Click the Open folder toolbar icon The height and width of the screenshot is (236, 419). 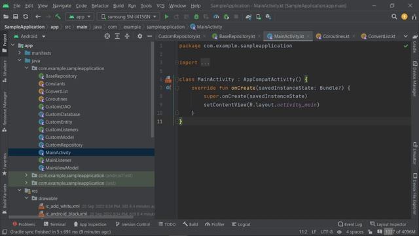[x=6, y=16]
